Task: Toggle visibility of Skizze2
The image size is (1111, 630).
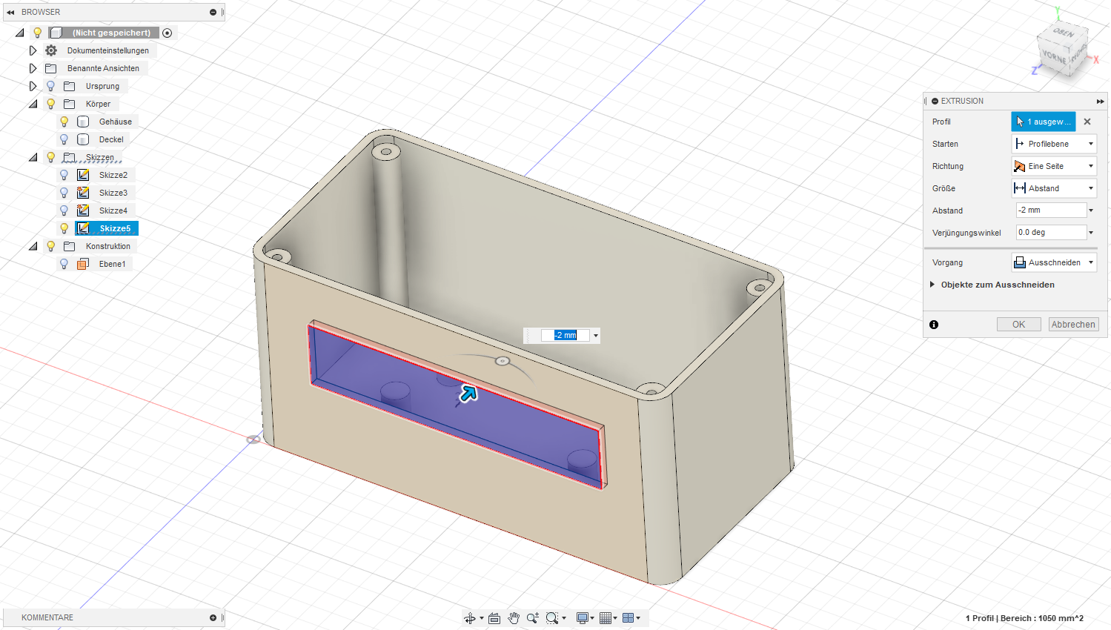Action: [x=64, y=175]
